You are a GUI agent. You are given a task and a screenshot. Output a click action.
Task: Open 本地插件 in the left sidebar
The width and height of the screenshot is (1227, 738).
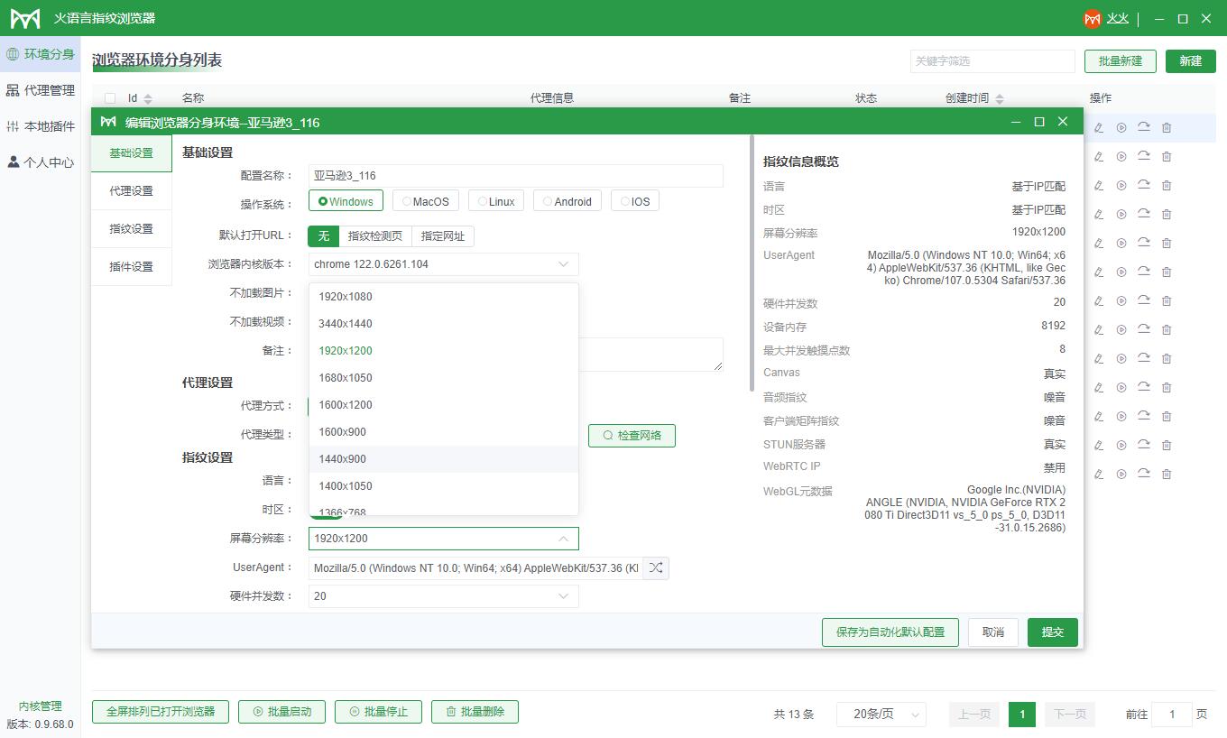point(41,126)
